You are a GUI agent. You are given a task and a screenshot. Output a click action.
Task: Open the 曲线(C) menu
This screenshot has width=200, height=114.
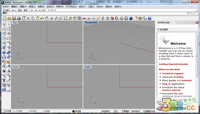(x=32, y=7)
